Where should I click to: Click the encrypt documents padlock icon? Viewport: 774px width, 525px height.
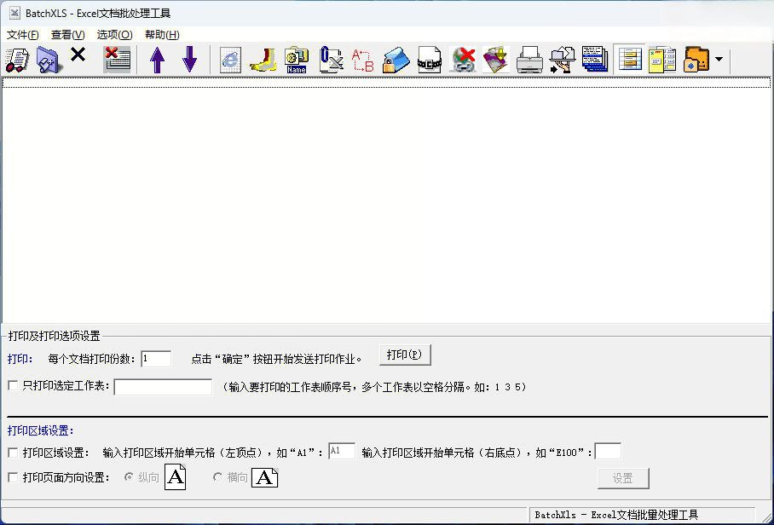[396, 60]
